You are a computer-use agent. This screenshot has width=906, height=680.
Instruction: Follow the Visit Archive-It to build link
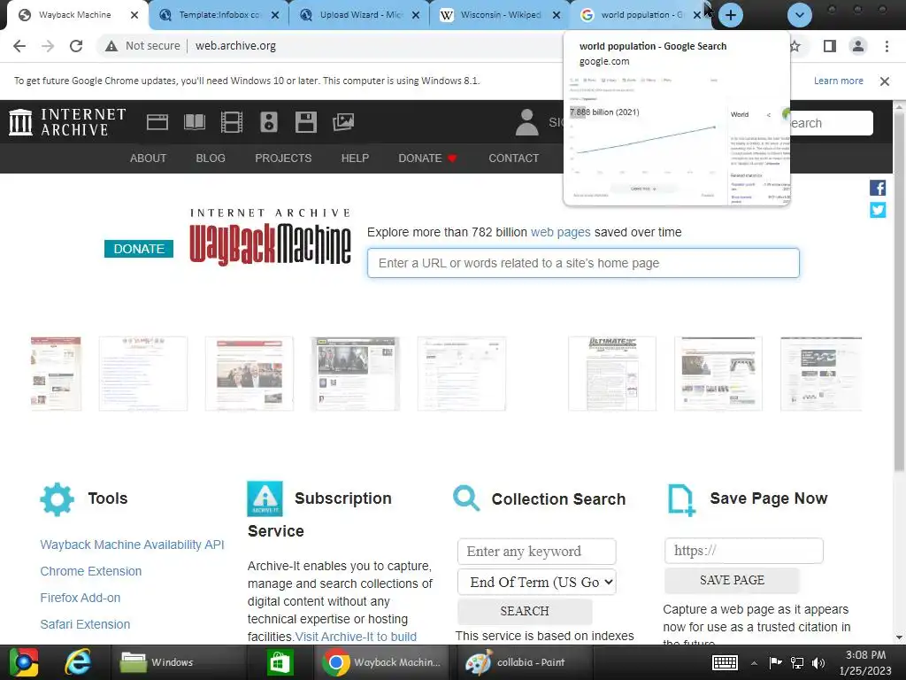(x=356, y=637)
